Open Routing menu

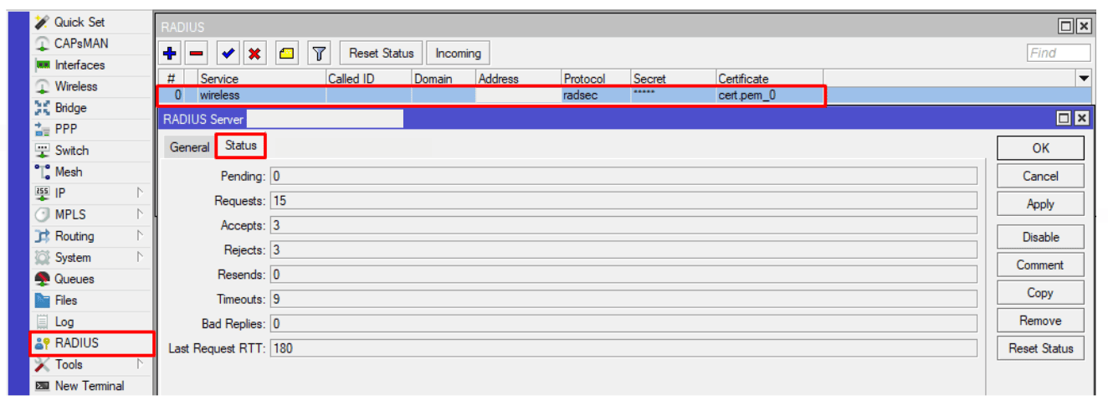pos(74,236)
